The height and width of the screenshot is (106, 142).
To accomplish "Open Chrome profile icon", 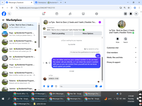I will pos(135,8).
